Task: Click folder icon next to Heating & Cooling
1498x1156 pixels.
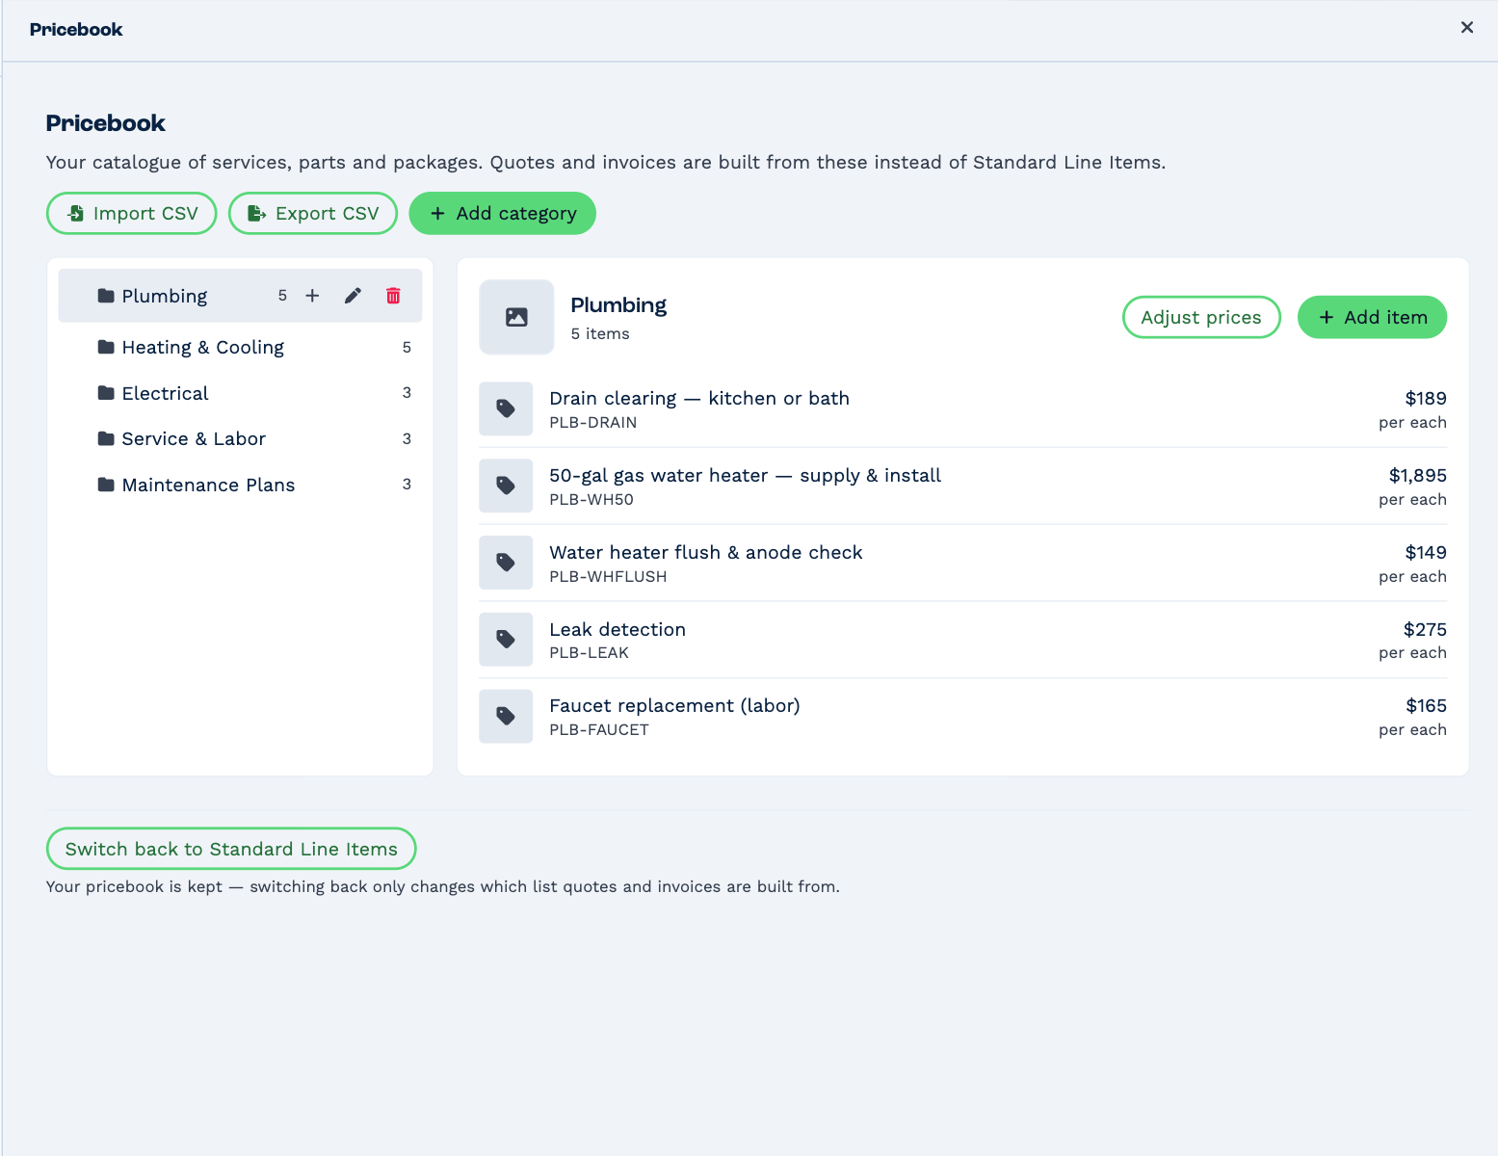Action: coord(106,347)
